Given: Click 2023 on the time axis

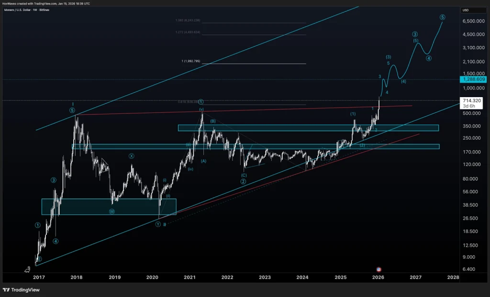Looking at the screenshot, I should click(x=265, y=277).
